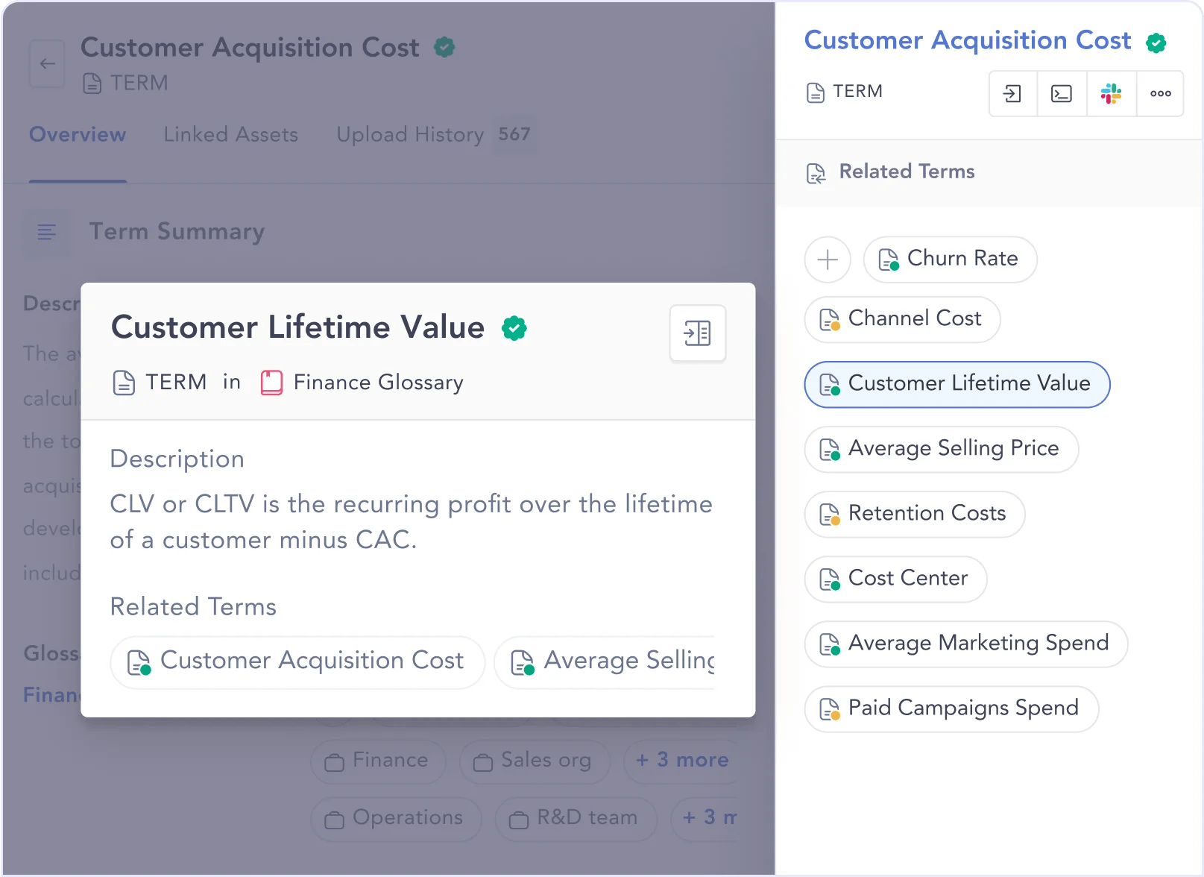Expand the '+ 3 more' tags
This screenshot has width=1204, height=877.
pos(681,760)
